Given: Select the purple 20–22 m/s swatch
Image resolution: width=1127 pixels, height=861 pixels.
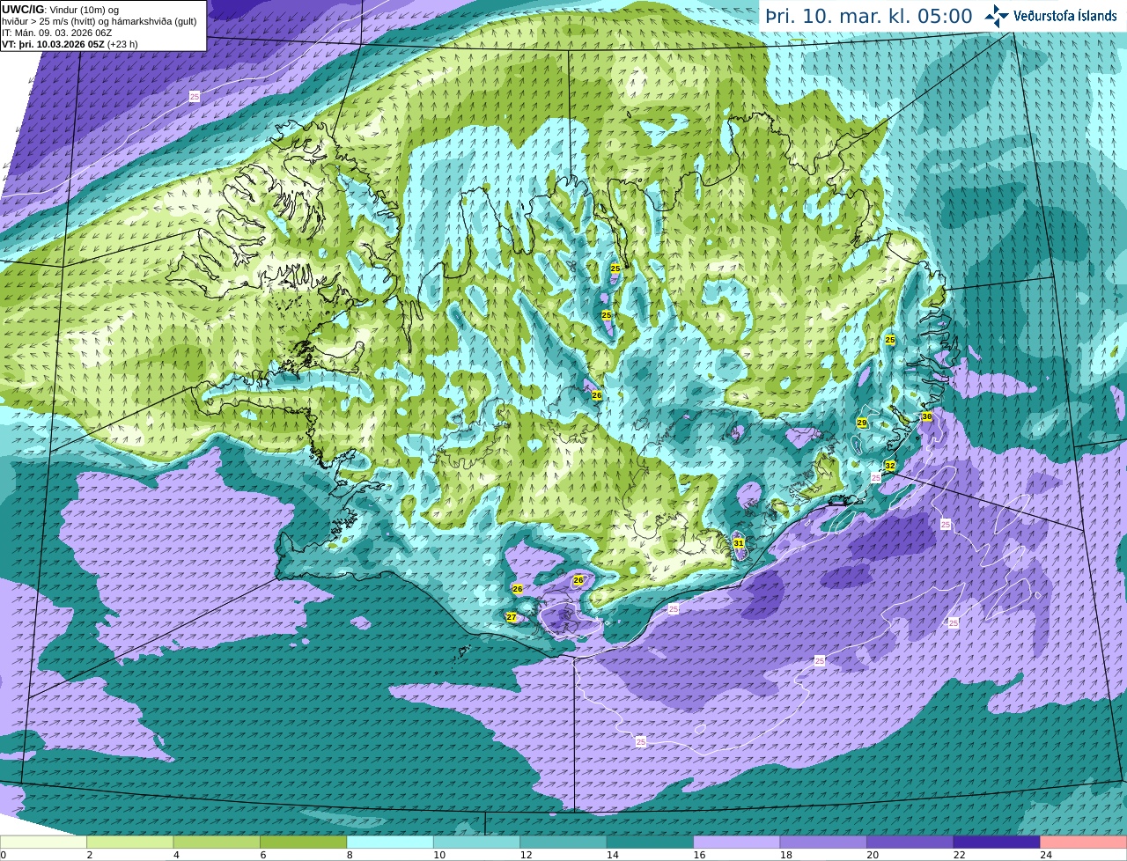Looking at the screenshot, I should coord(910,843).
